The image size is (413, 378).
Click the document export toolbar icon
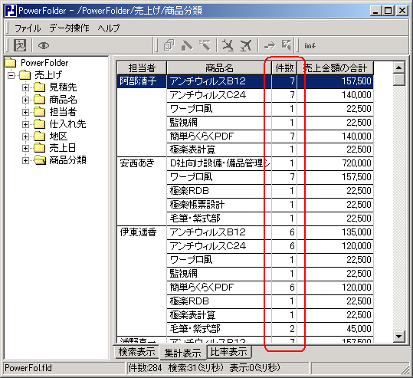pos(287,45)
